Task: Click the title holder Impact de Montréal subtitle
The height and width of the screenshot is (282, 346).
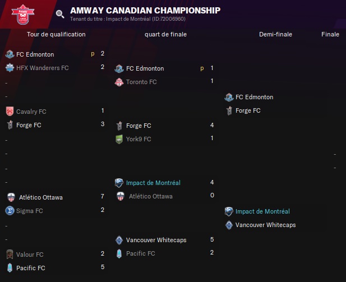Action: tap(128, 19)
